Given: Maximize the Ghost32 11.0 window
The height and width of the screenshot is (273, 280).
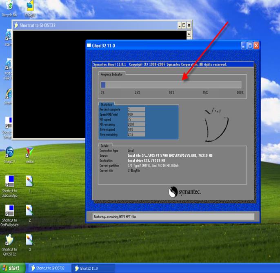Looking at the screenshot, I should coord(250,46).
